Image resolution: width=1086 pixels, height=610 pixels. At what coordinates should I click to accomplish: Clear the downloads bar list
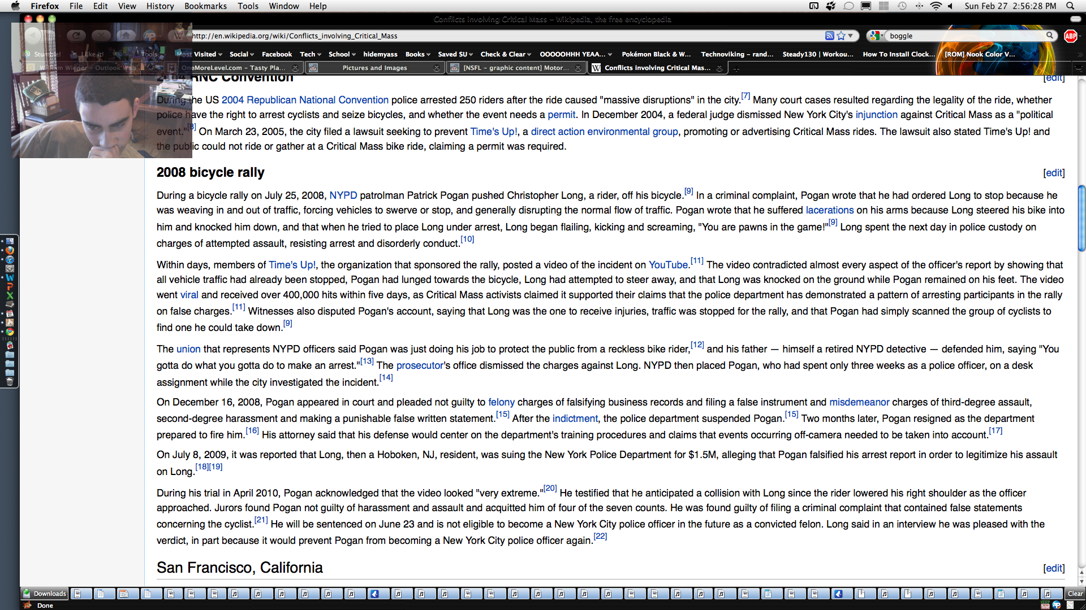[1075, 594]
